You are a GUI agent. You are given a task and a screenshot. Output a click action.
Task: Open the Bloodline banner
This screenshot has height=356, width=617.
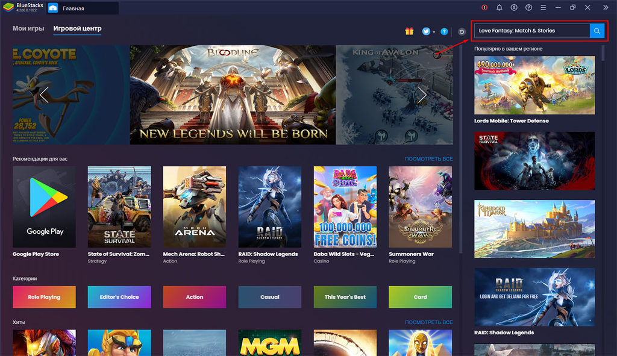point(233,95)
